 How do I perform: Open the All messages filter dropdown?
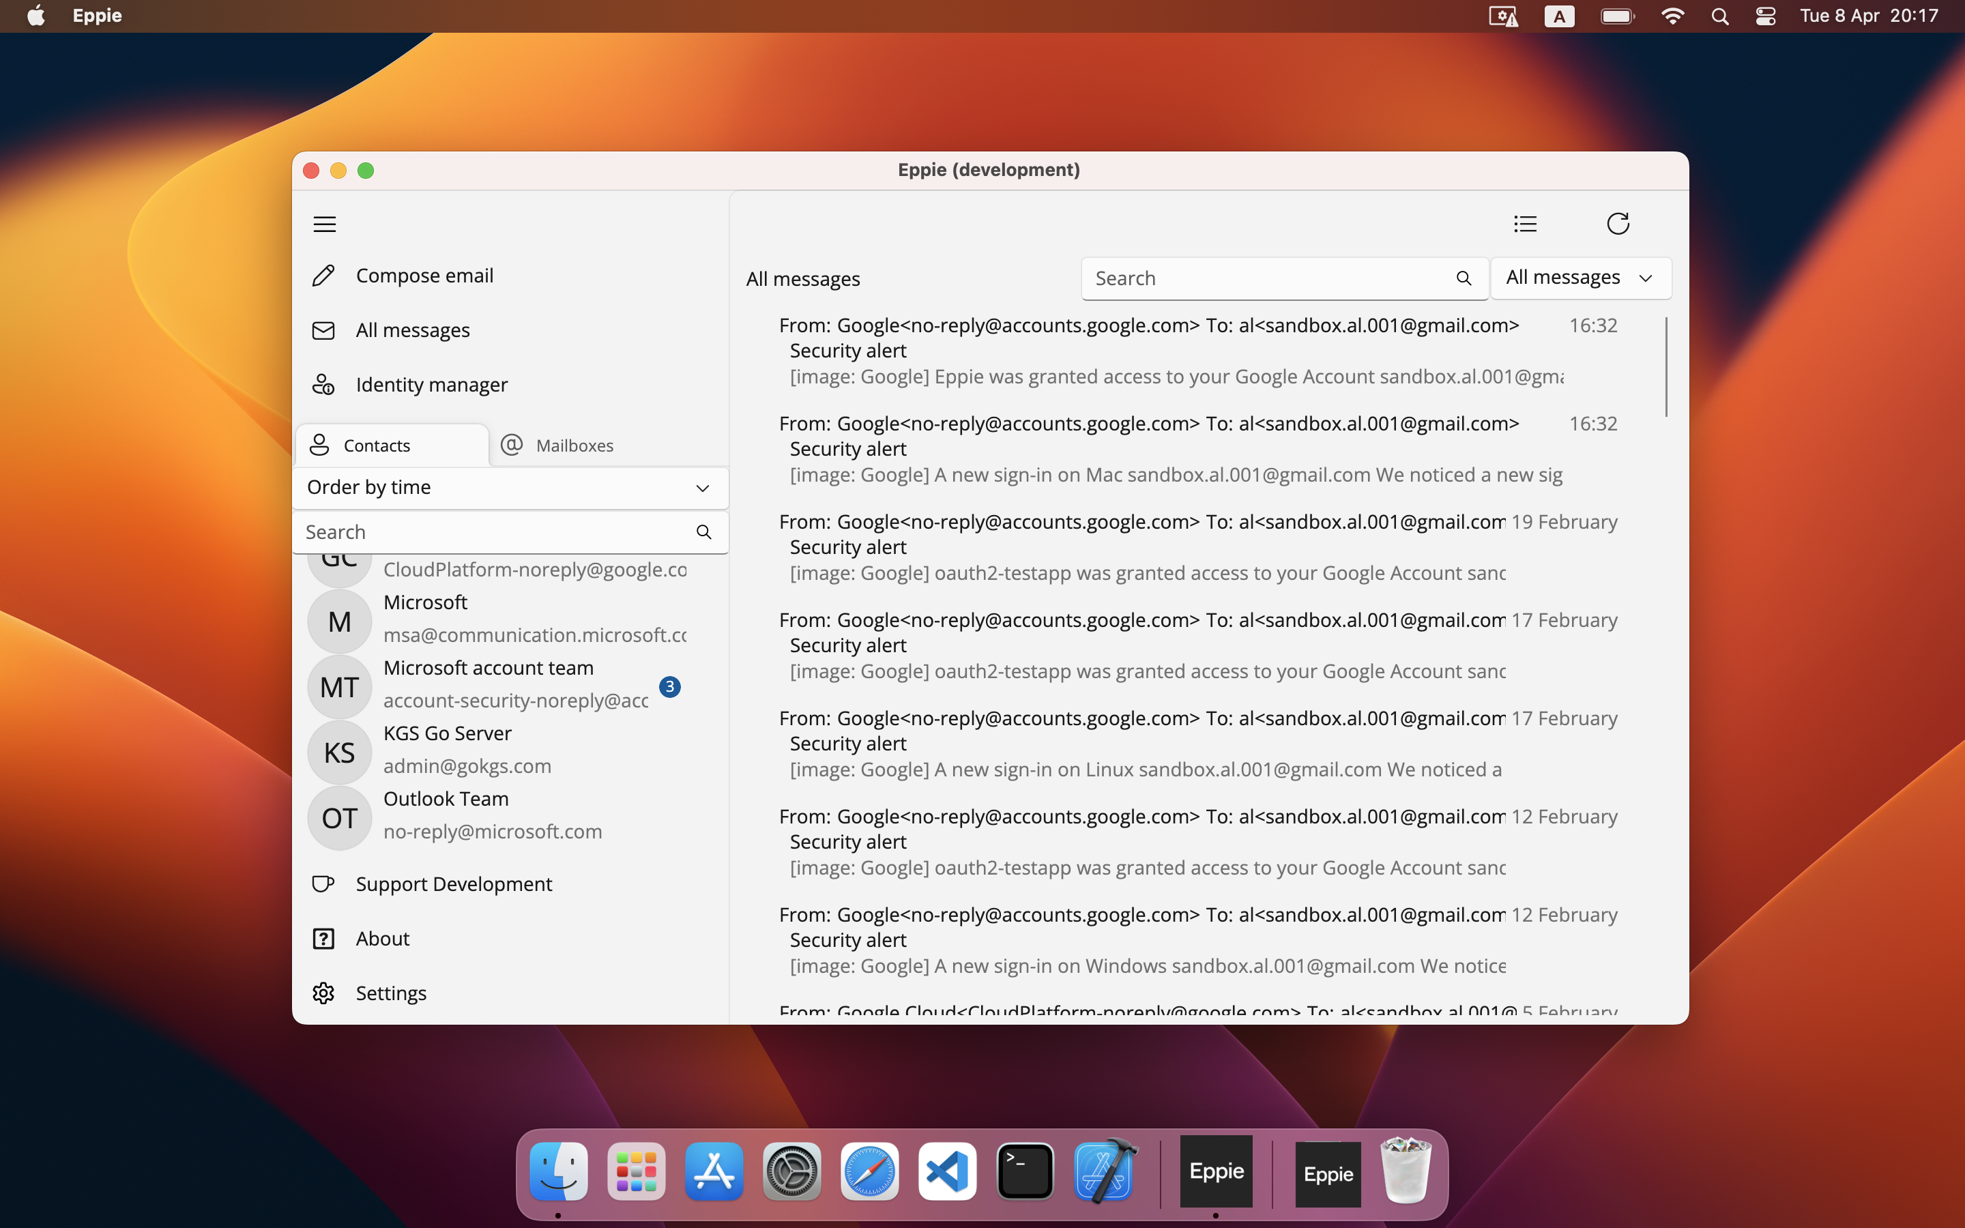[1579, 277]
